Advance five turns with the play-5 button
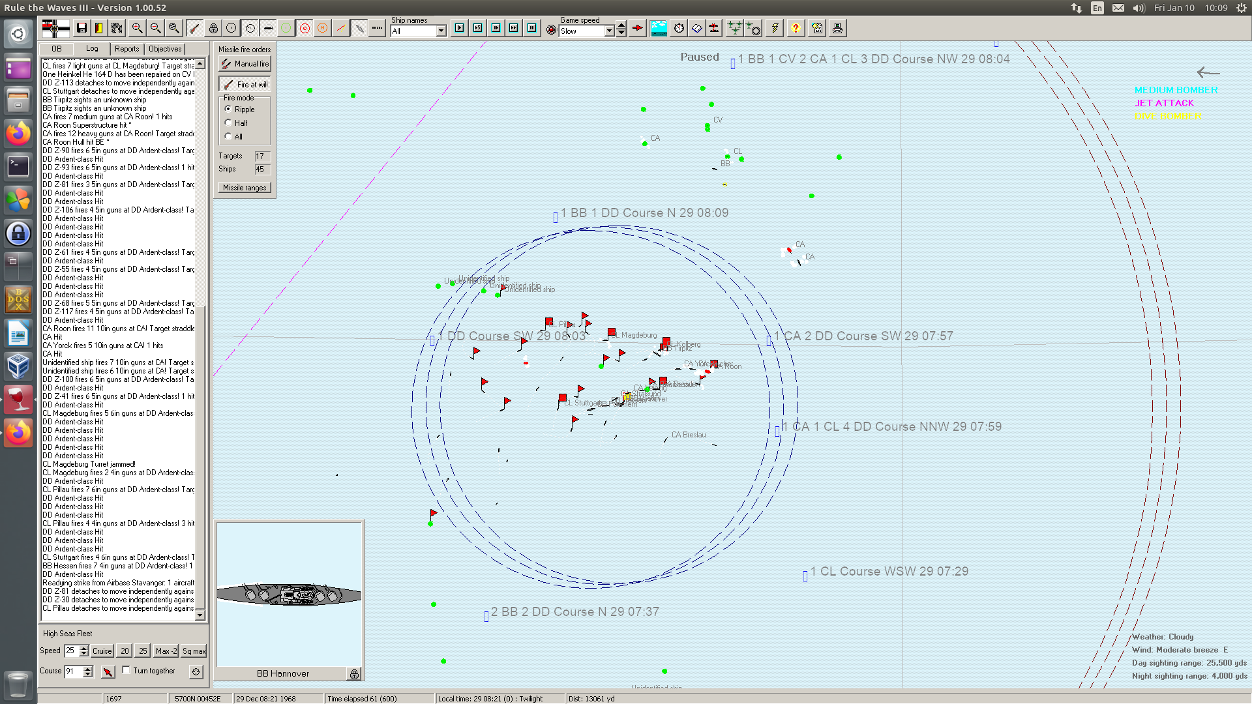This screenshot has width=1252, height=704. [x=478, y=28]
